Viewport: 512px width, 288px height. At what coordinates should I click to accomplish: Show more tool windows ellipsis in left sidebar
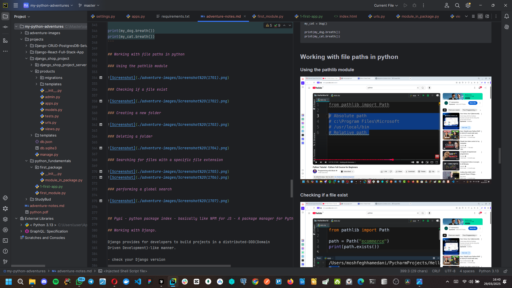click(x=5, y=51)
